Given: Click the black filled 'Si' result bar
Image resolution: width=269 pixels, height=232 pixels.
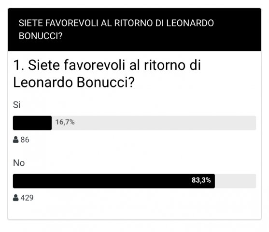Looking at the screenshot, I should 32,123.
